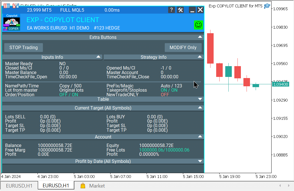294x191 pixels.
Task: Expand Profit by Date (All Symbols) section
Action: point(200,161)
